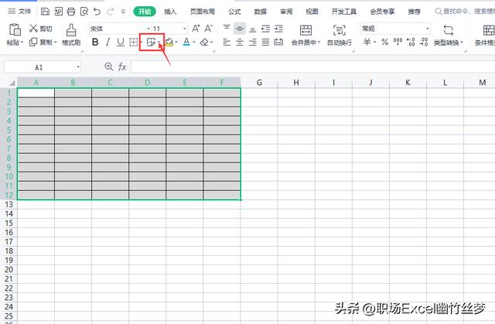
Task: Undo the last action
Action: pos(97,12)
